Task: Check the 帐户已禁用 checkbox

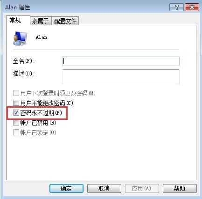Action: click(x=16, y=123)
